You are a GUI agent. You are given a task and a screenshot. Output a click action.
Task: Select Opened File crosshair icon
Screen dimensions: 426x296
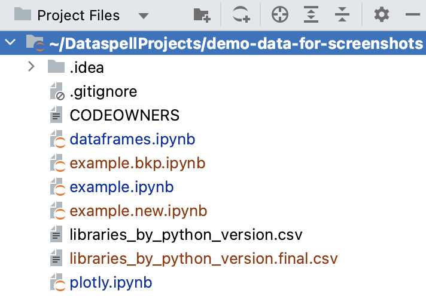pyautogui.click(x=280, y=15)
